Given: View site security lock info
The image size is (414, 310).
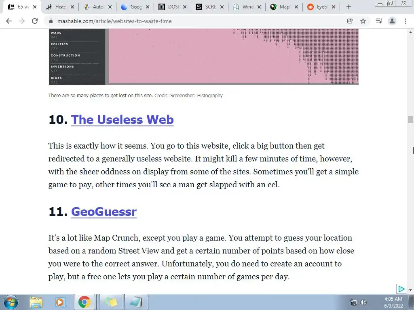Looking at the screenshot, I should [x=51, y=21].
